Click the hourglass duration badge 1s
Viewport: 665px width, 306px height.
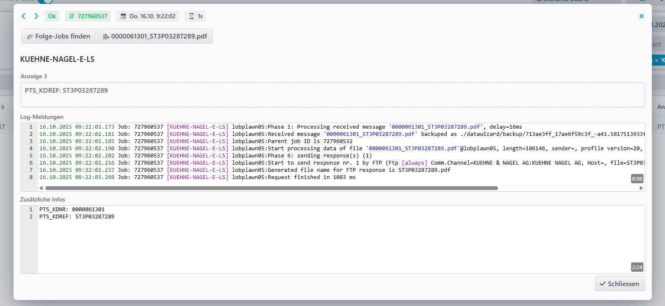(x=196, y=16)
